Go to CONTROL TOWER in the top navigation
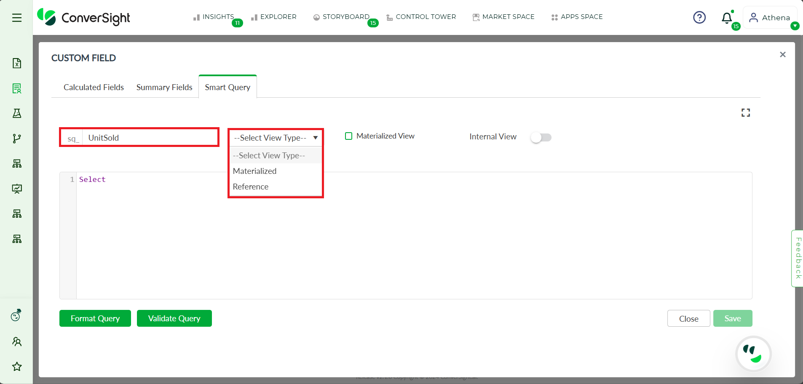Viewport: 803px width, 384px height. click(x=421, y=17)
